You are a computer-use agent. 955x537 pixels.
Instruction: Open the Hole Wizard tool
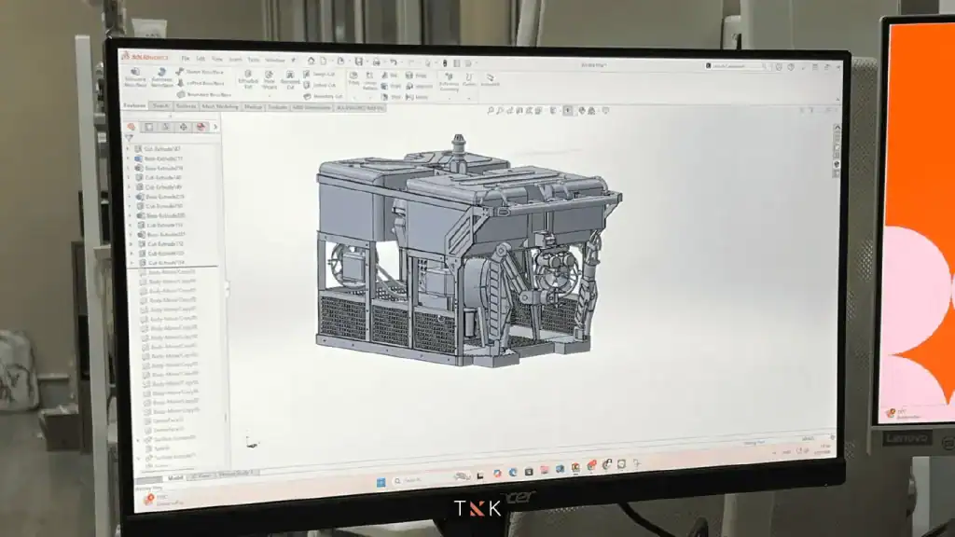pyautogui.click(x=270, y=81)
